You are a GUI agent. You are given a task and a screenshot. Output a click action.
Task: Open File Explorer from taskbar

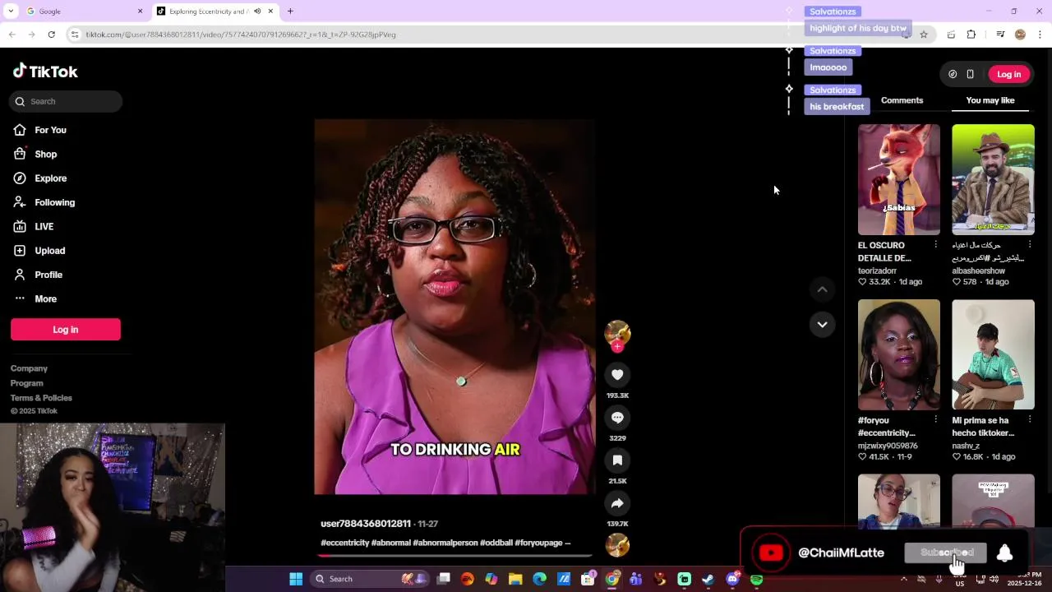[x=515, y=579]
